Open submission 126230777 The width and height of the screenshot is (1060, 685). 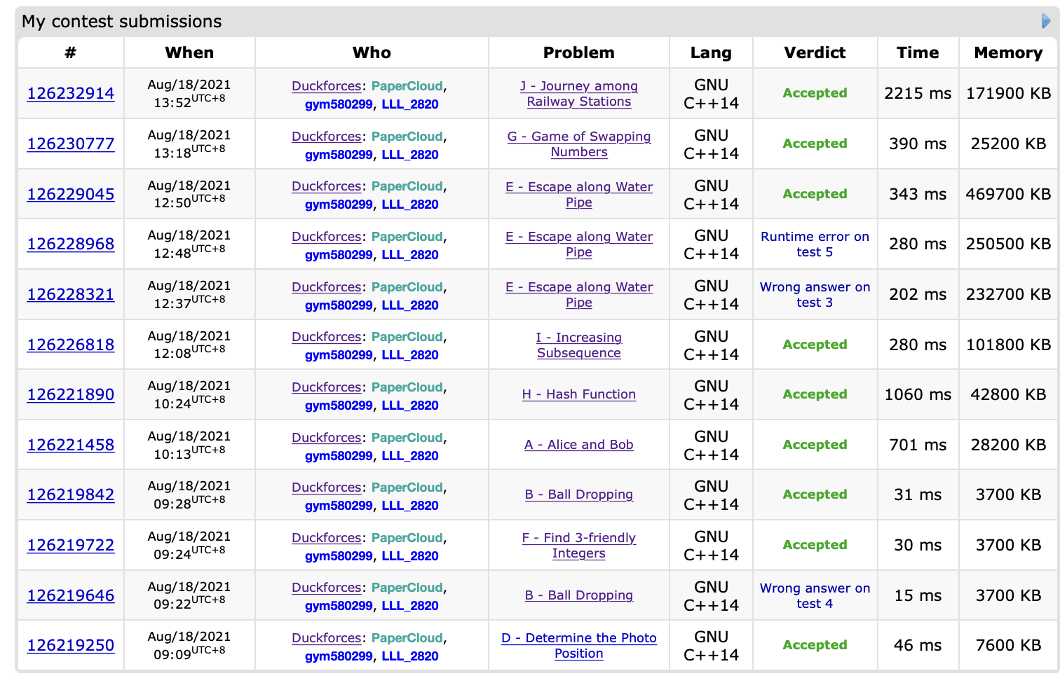[70, 144]
